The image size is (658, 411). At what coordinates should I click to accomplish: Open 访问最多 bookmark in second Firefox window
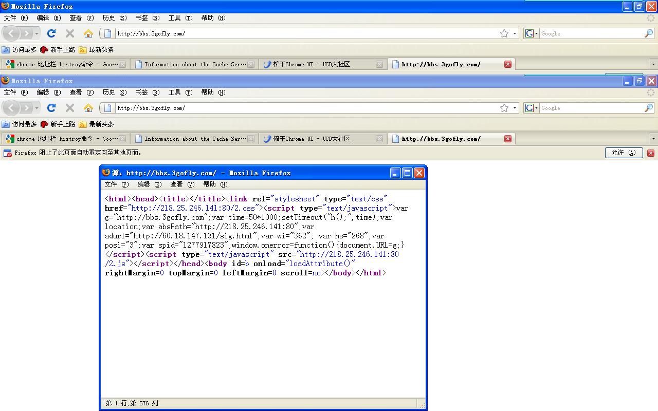pos(19,124)
